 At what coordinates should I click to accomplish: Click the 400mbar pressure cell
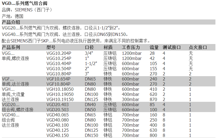pyautogui.click(x=130, y=94)
